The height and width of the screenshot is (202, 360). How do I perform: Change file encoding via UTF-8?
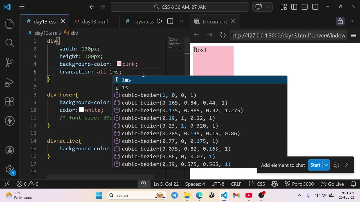(218, 184)
